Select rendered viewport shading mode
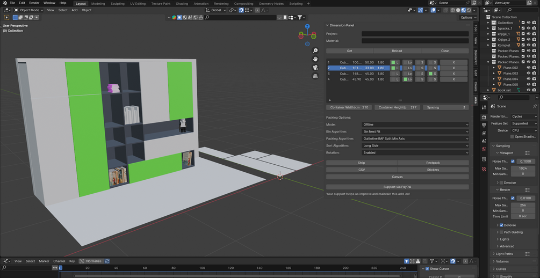The image size is (540, 278). pyautogui.click(x=469, y=10)
